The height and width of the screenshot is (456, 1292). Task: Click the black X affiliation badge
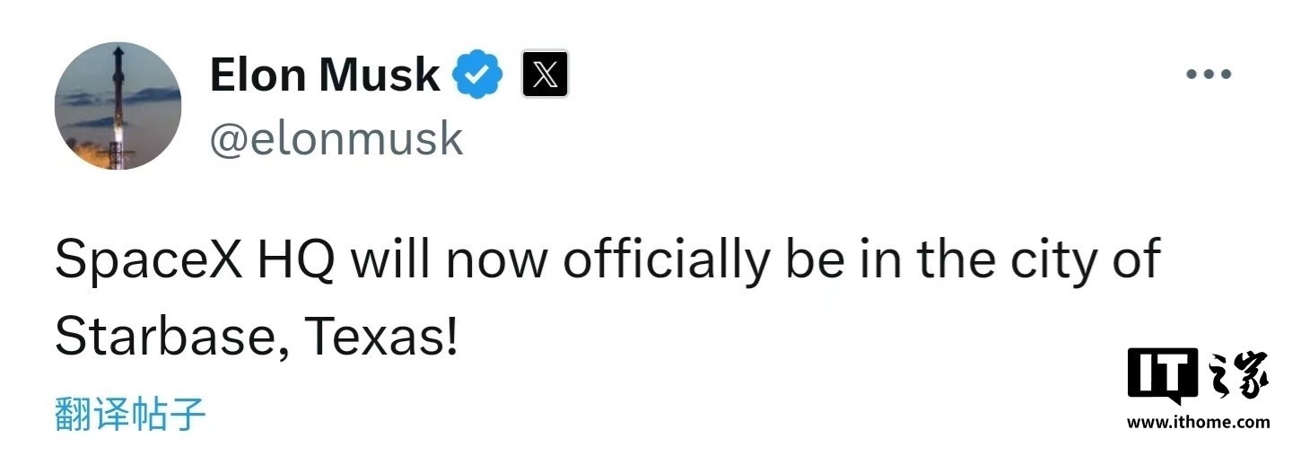click(x=545, y=75)
